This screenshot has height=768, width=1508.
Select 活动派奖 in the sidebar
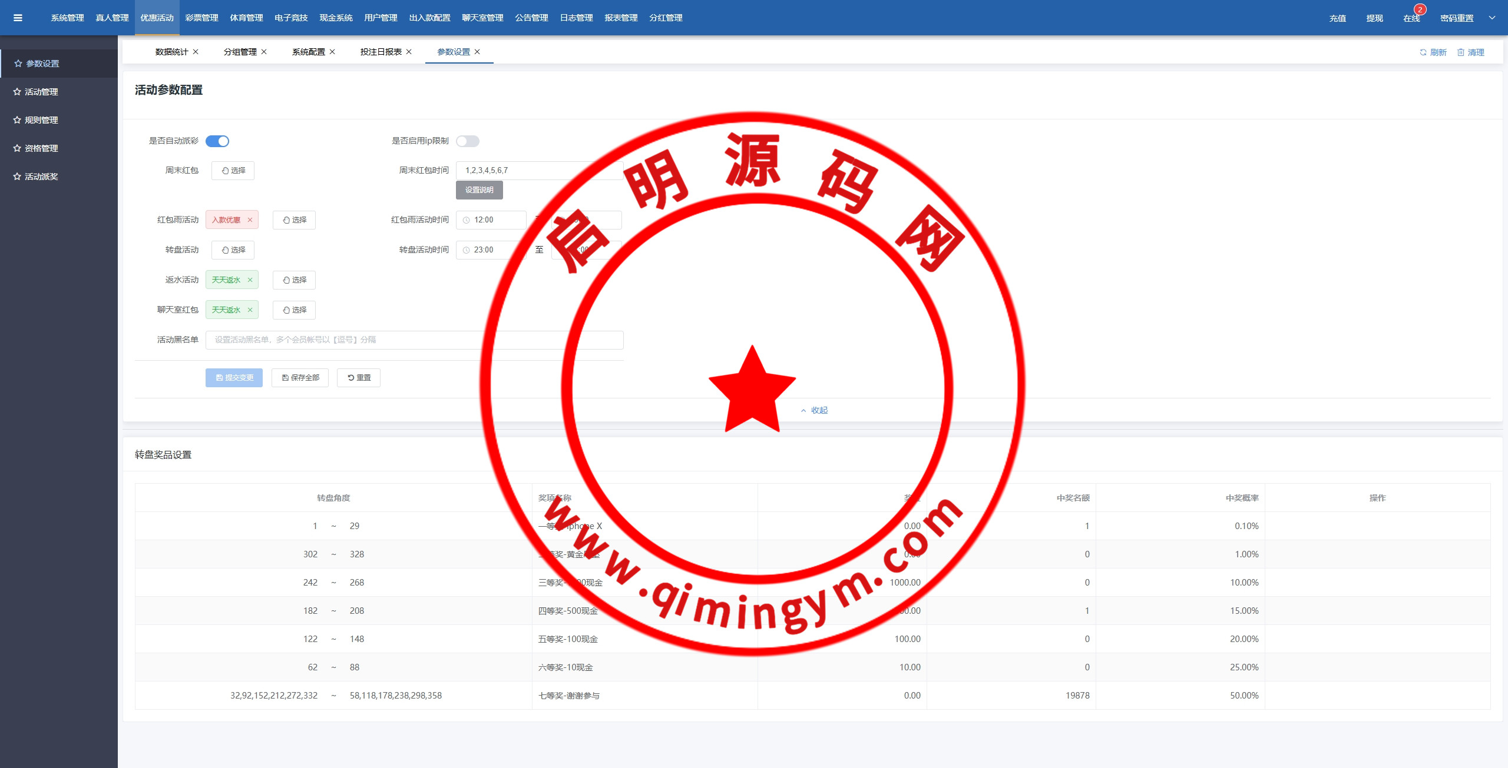pyautogui.click(x=41, y=177)
